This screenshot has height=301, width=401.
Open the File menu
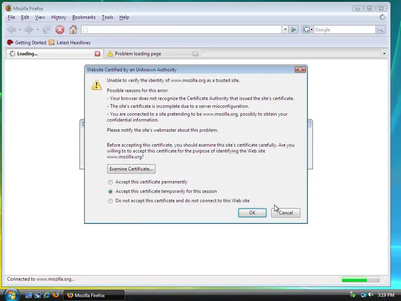pyautogui.click(x=11, y=17)
